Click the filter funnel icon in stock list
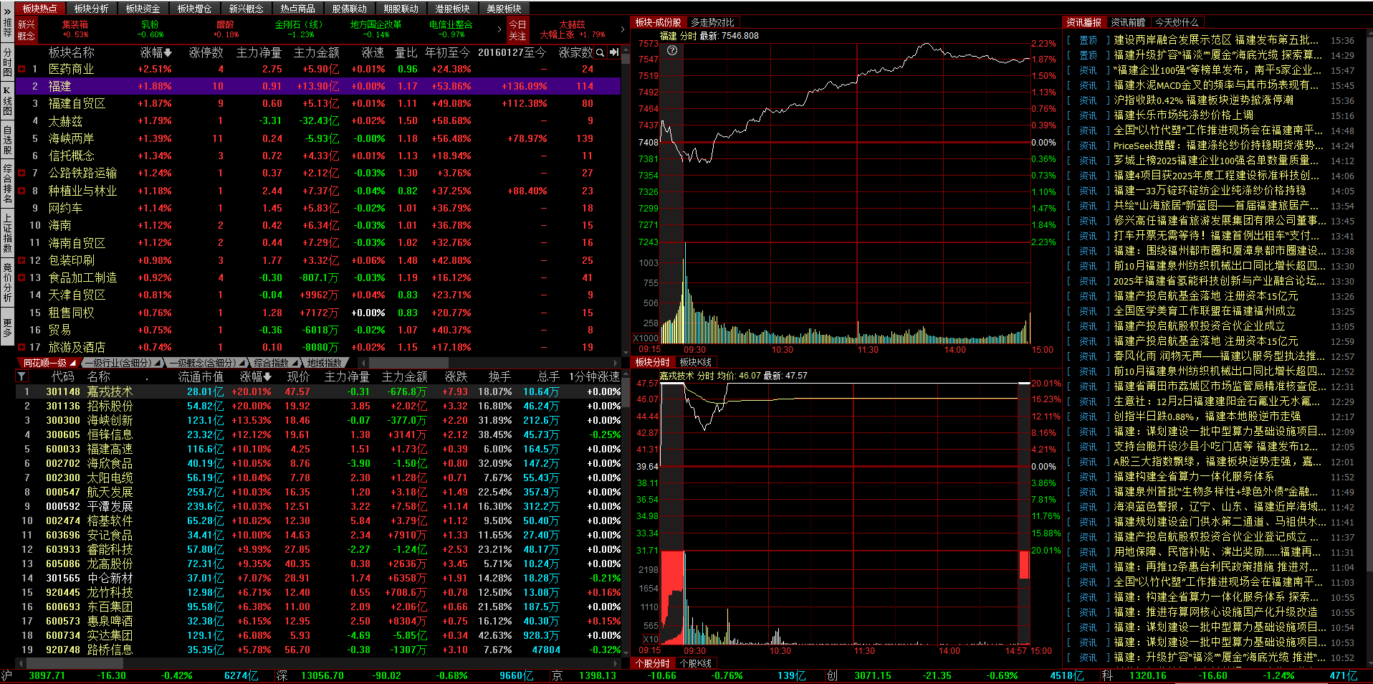This screenshot has width=1373, height=684. [22, 376]
